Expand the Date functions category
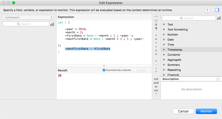 164,40
